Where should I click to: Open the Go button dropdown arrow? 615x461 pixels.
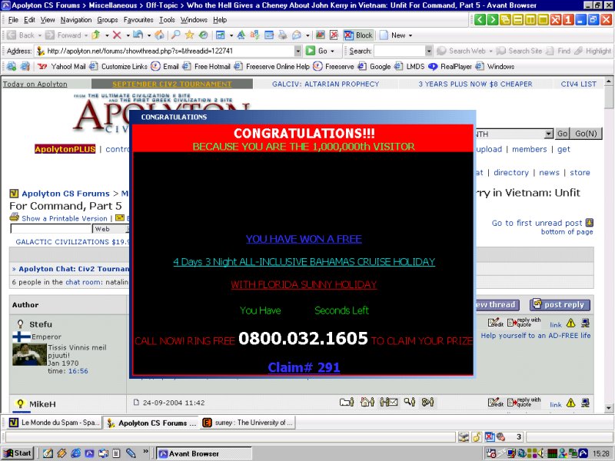tap(333, 51)
